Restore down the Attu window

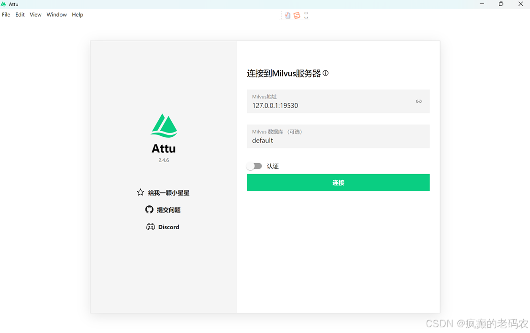click(501, 4)
